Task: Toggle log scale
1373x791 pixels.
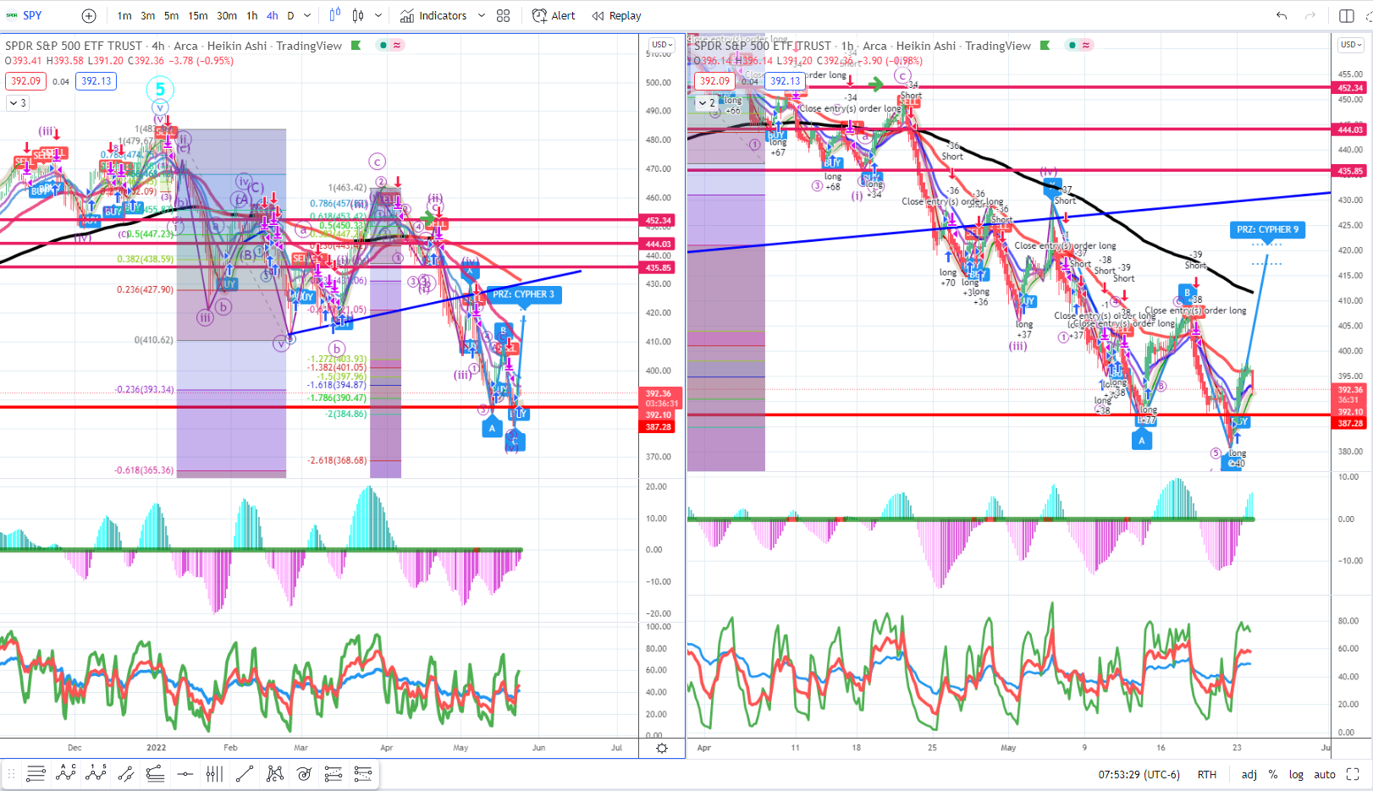Action: pos(1296,774)
